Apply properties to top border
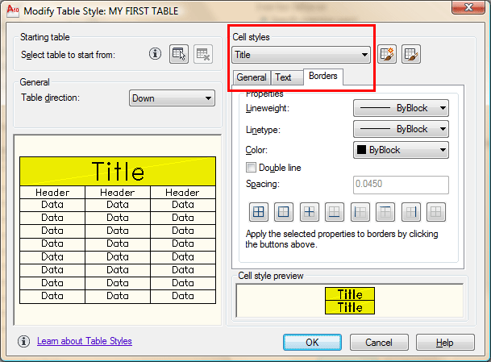491x362 pixels. point(385,213)
